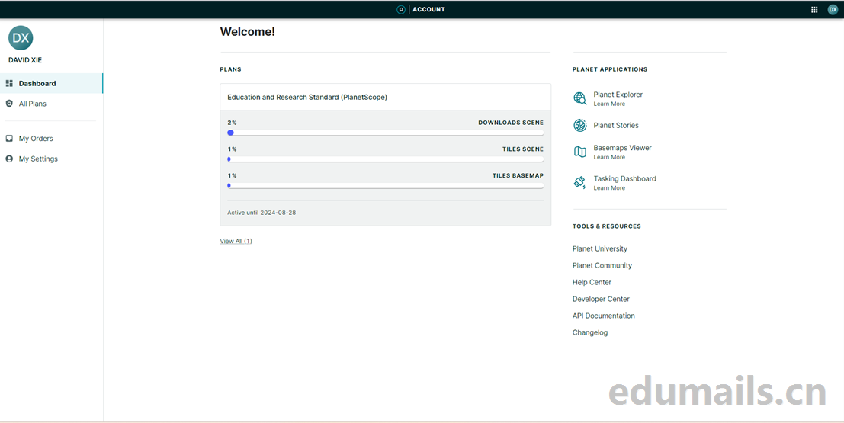
Task: Select the Education and Research Standard plan title
Action: [x=307, y=98]
